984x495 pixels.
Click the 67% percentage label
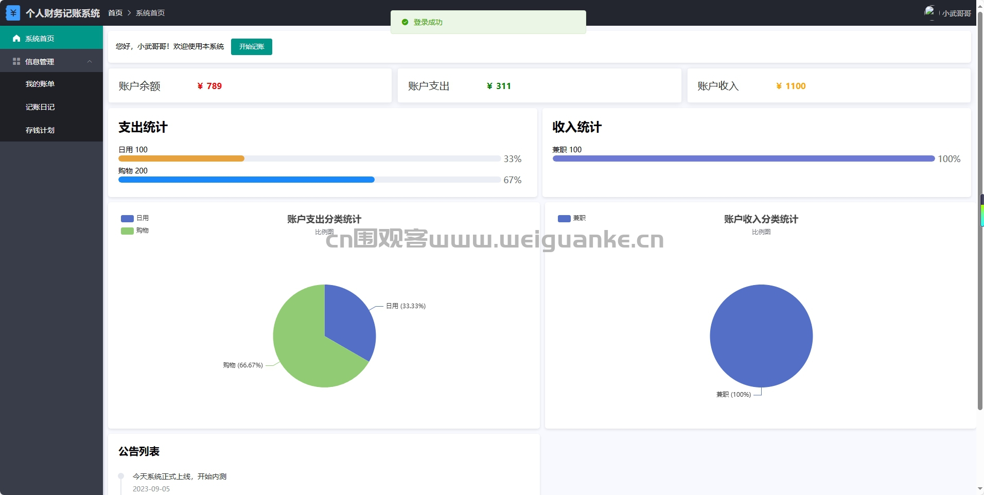pyautogui.click(x=513, y=180)
